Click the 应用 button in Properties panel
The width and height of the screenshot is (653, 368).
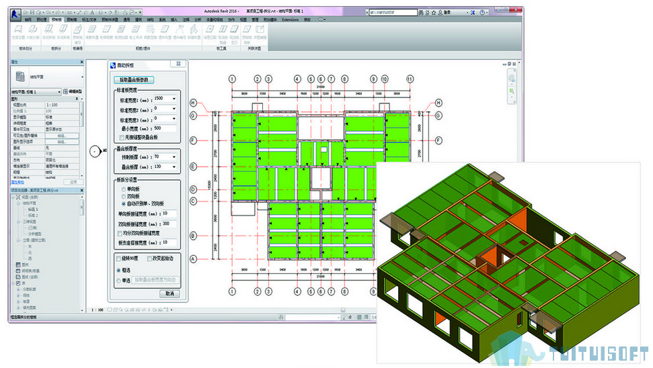[73, 182]
